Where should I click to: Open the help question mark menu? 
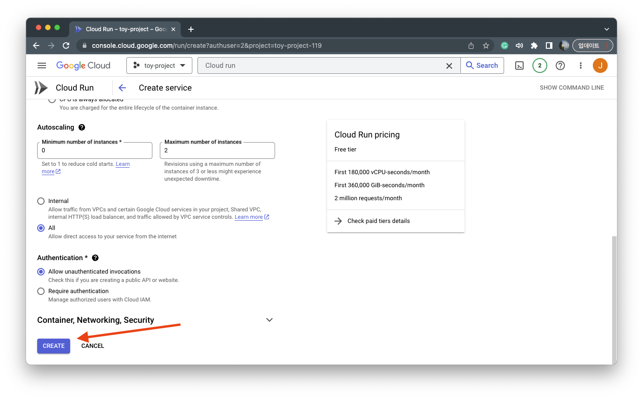pos(560,65)
